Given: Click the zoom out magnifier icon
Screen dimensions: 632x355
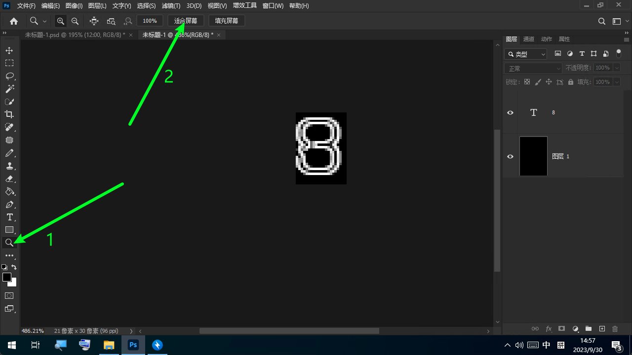Looking at the screenshot, I should coord(75,21).
